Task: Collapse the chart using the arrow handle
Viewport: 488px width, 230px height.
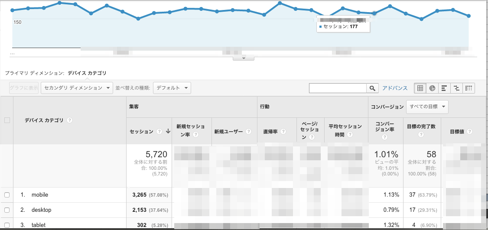Action: pos(244,58)
